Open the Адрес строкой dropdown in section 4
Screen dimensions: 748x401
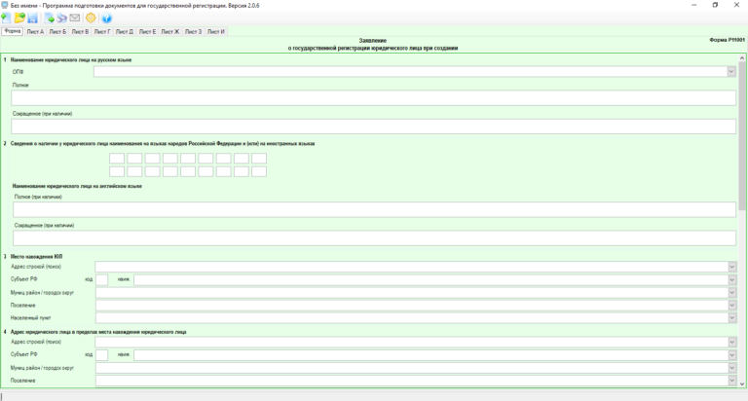tap(731, 343)
